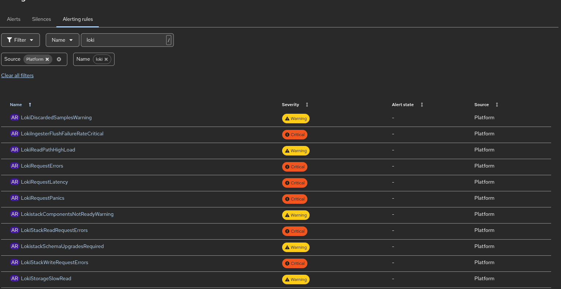
Task: Remove the Platform filter chip
Action: coord(47,59)
